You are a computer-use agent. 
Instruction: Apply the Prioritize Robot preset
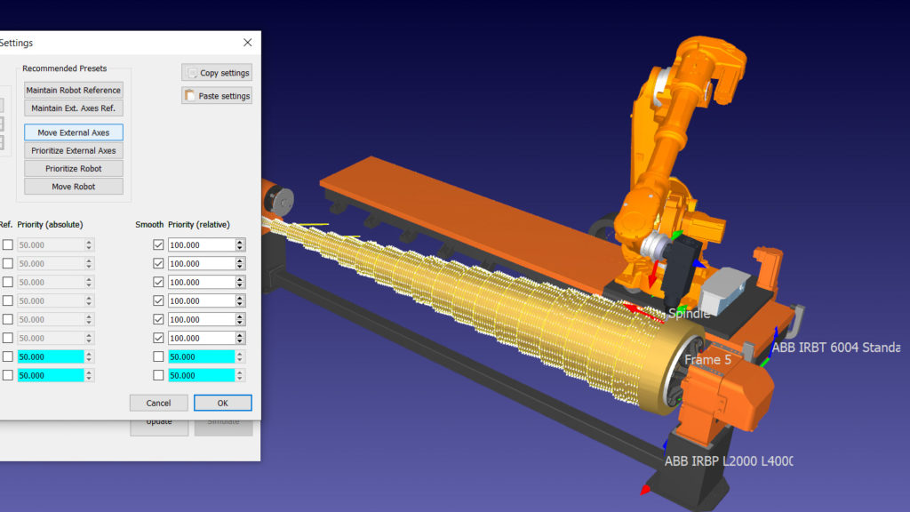(x=74, y=169)
